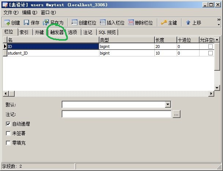This screenshot has height=171, width=223.
Task: Uncheck the 自动递增 checkbox
Action: (8, 124)
